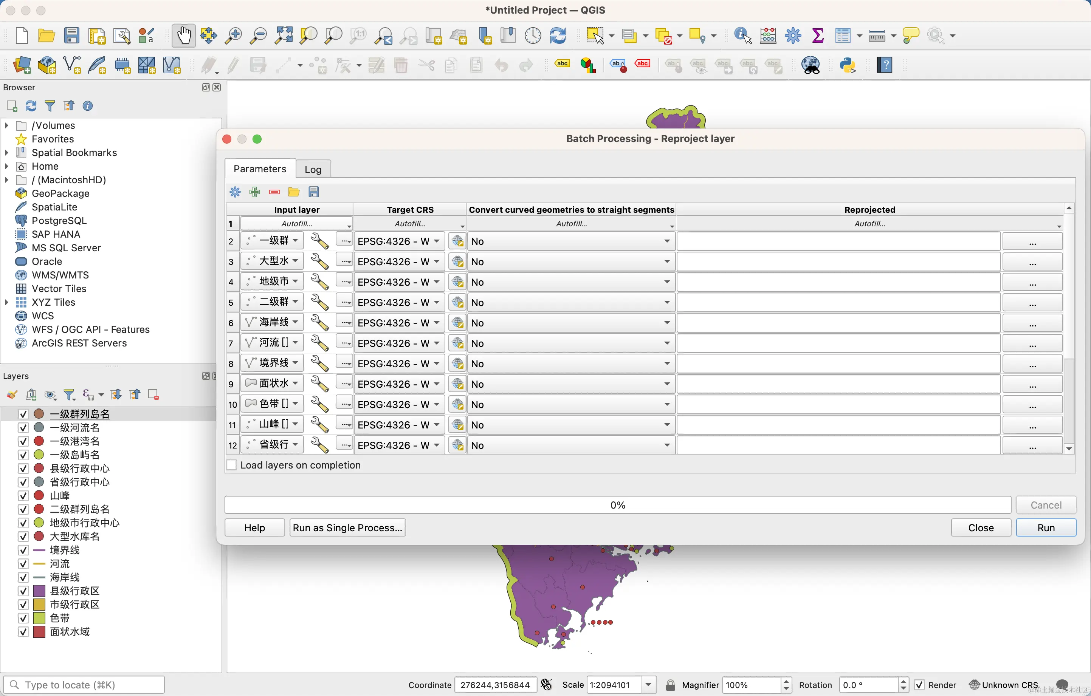
Task: Open batch settings via folder icon
Action: (x=294, y=192)
